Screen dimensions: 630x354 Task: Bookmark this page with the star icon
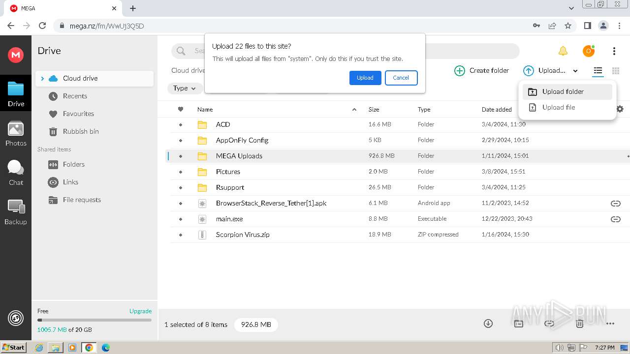pyautogui.click(x=568, y=26)
